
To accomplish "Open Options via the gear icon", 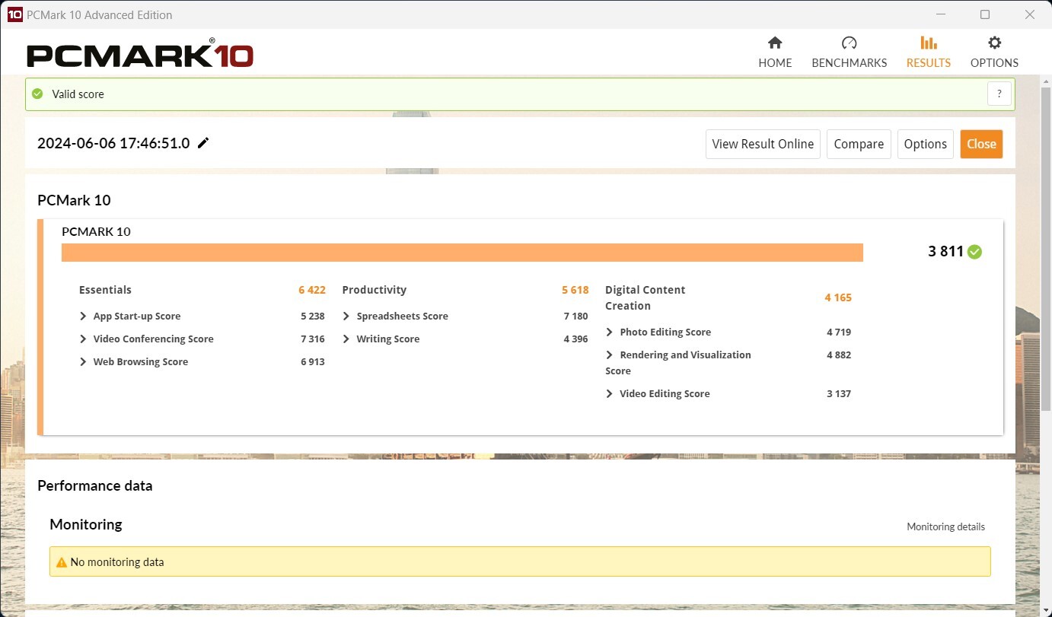I will point(994,43).
